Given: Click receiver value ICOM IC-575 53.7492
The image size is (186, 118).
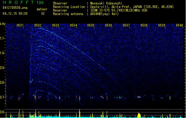Looking at the screenshot, I should [x=119, y=10].
